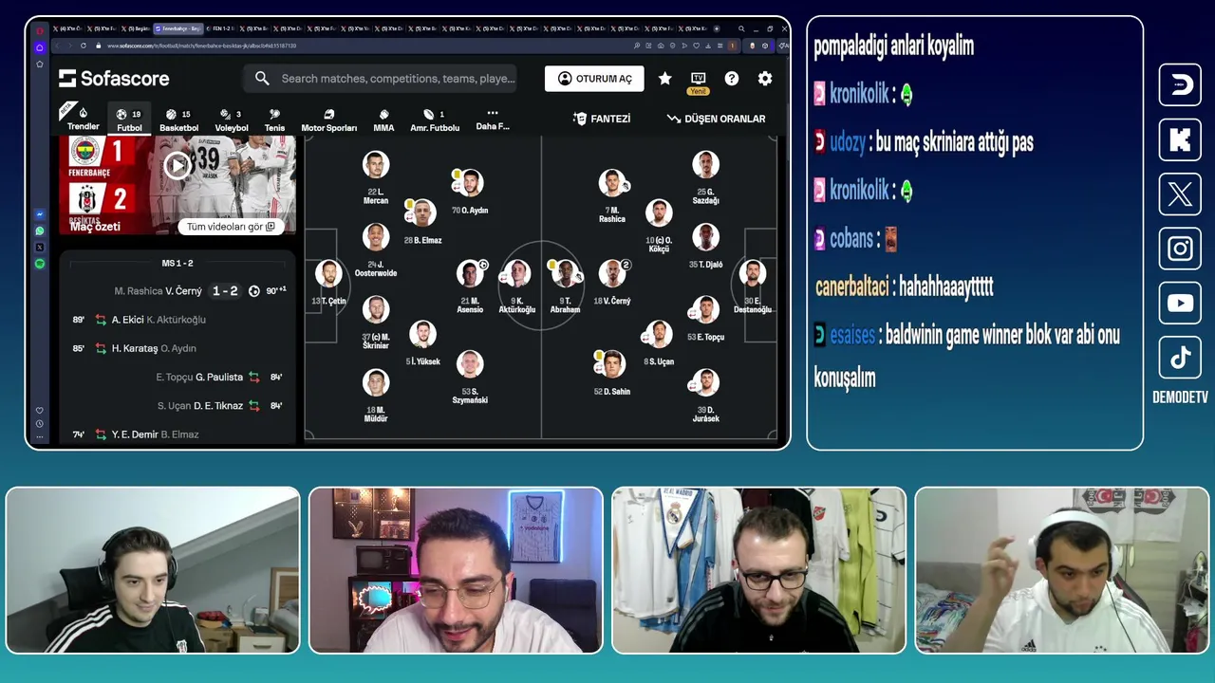1215x683 pixels.
Task: Select the Tenis sports tab
Action: pyautogui.click(x=274, y=120)
